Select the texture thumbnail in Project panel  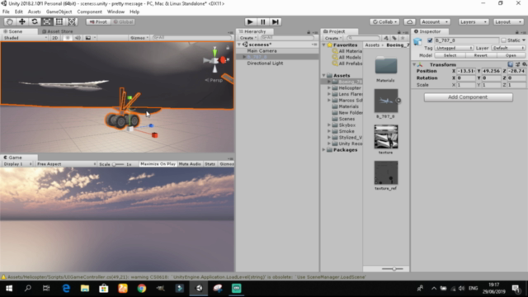(x=386, y=137)
